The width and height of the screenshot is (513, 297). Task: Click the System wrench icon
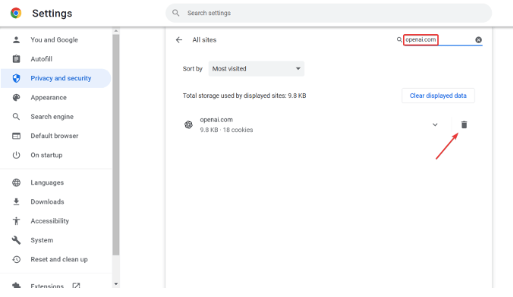tap(16, 240)
